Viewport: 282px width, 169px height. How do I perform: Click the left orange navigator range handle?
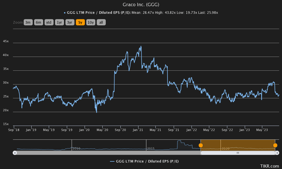pyautogui.click(x=201, y=145)
